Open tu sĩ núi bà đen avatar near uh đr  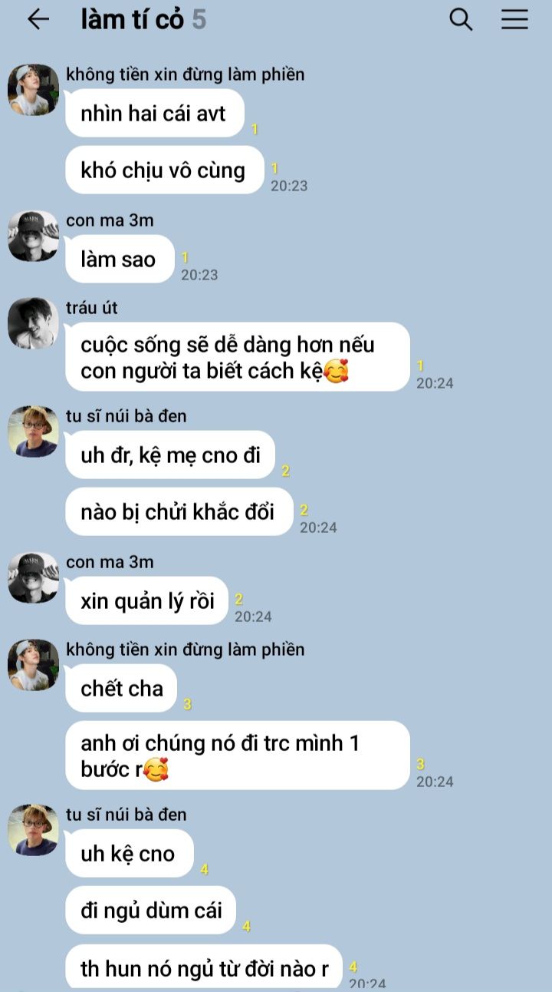[33, 432]
